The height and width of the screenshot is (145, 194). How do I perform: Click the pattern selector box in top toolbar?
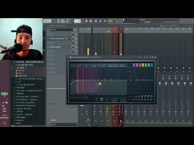pos(78,21)
